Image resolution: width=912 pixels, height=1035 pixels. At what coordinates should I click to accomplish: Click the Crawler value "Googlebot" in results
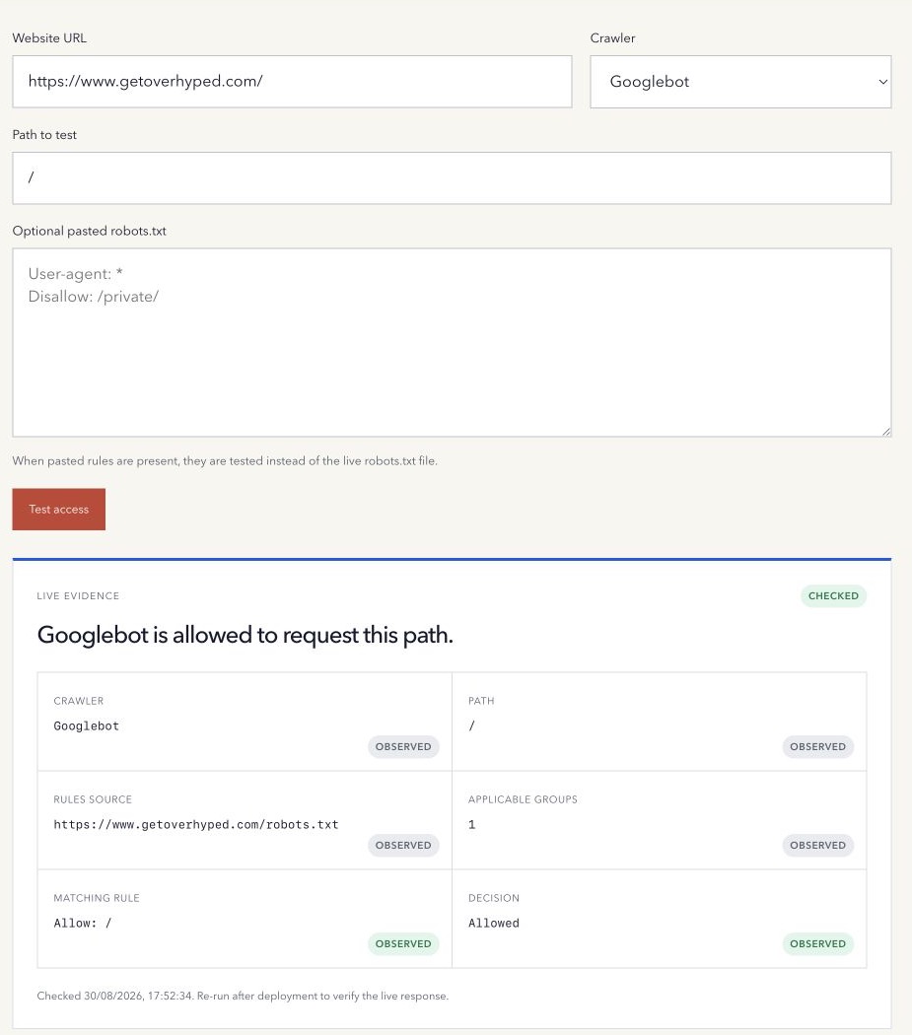87,726
